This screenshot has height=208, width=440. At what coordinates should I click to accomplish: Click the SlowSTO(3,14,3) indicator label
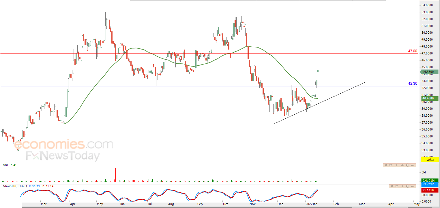point(15,186)
